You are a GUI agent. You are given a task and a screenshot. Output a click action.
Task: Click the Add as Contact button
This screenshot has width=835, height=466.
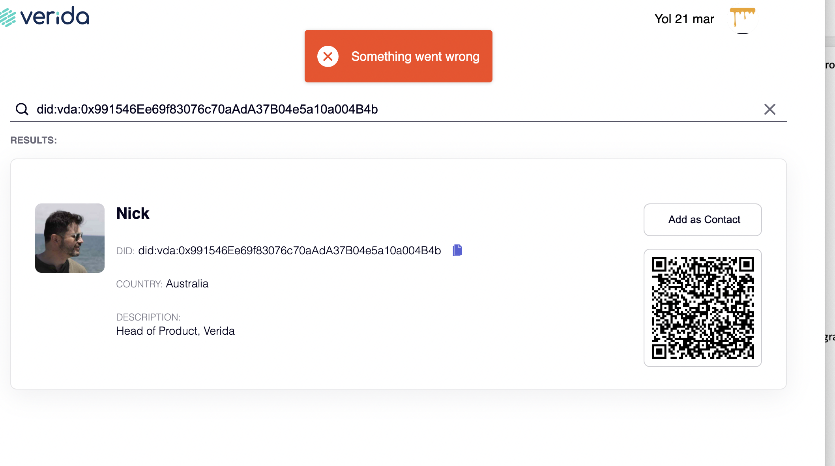click(702, 220)
